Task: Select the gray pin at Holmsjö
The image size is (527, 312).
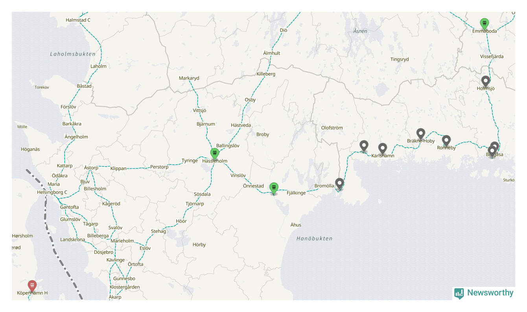Action: pos(486,81)
